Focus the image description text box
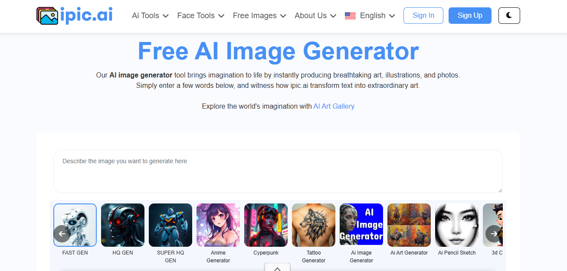This screenshot has height=271, width=567. [278, 171]
